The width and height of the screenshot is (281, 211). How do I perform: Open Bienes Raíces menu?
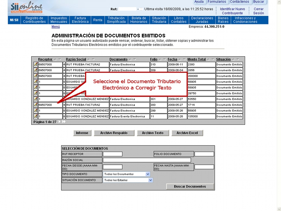point(223,20)
